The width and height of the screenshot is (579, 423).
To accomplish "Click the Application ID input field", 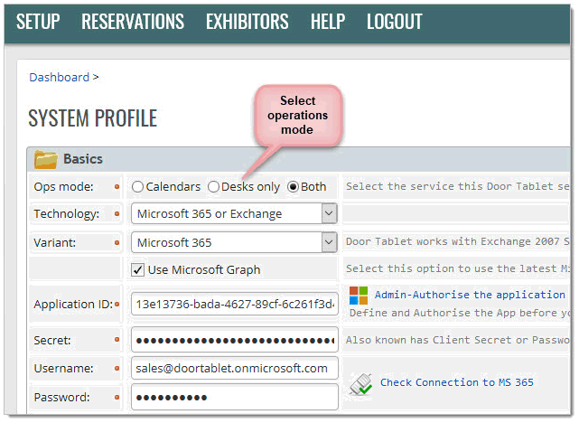I will pyautogui.click(x=235, y=304).
